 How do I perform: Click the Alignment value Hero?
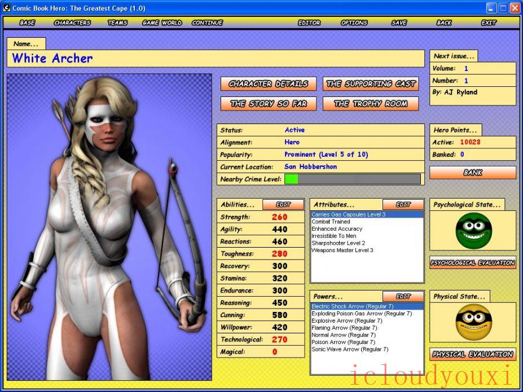point(292,142)
